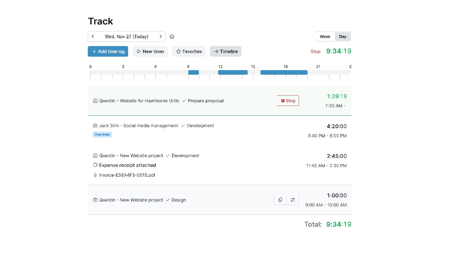Image resolution: width=453 pixels, height=255 pixels.
Task: Open the Wed, Nov 27 date picker
Action: pyautogui.click(x=126, y=36)
